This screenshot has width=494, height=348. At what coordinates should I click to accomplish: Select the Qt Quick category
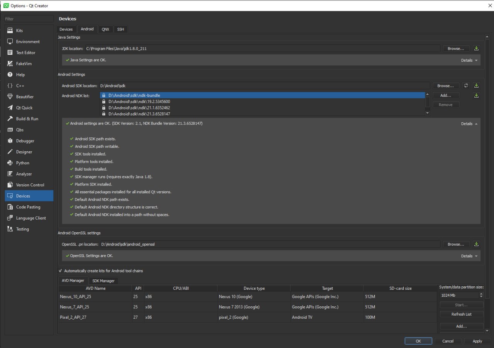point(29,108)
